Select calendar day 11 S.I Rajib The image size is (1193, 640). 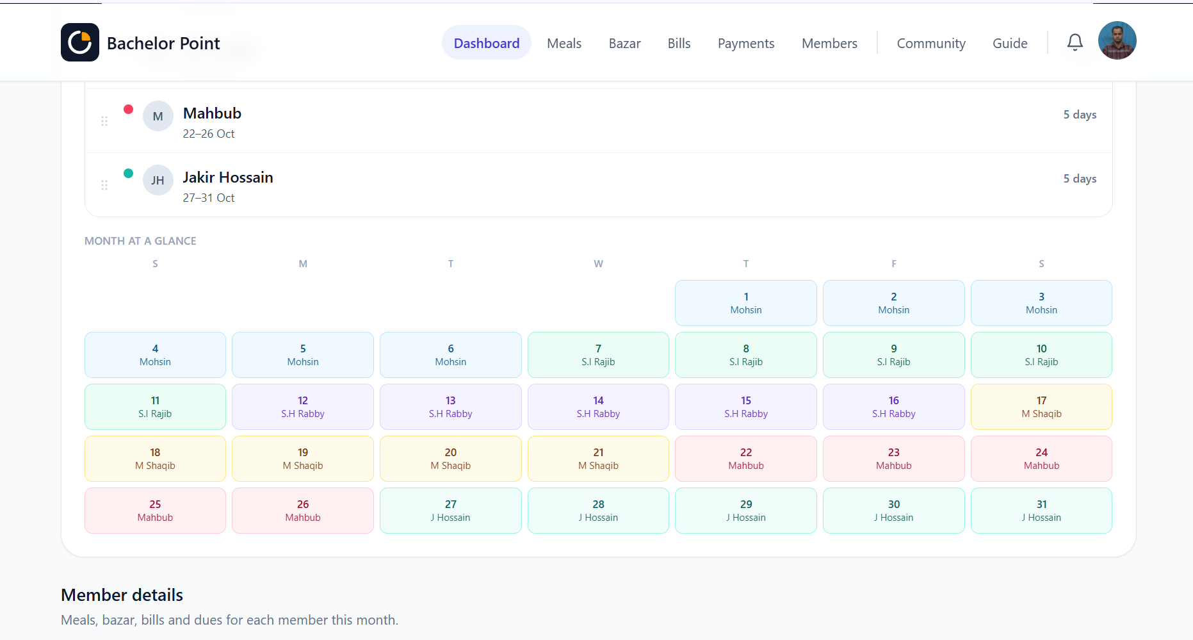(x=155, y=407)
